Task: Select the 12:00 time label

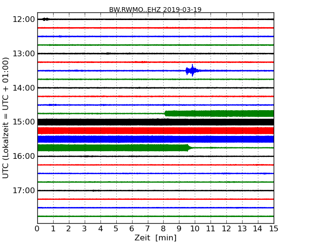Action: pos(23,20)
